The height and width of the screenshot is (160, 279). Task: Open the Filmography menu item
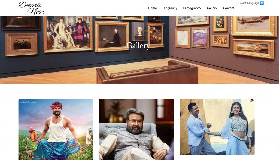[x=192, y=8]
